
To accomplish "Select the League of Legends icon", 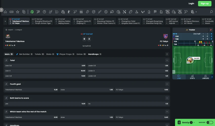I will (x=161, y=12).
